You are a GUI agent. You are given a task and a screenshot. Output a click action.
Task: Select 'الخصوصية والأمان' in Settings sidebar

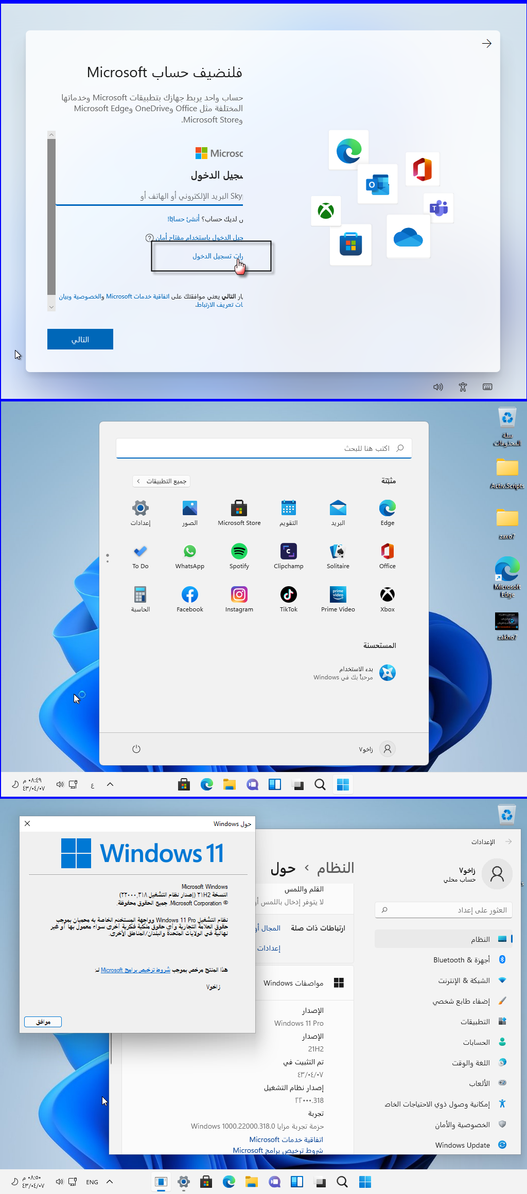coord(444,1125)
